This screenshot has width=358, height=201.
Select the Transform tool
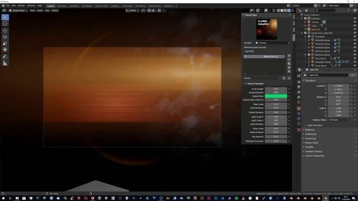[5, 50]
